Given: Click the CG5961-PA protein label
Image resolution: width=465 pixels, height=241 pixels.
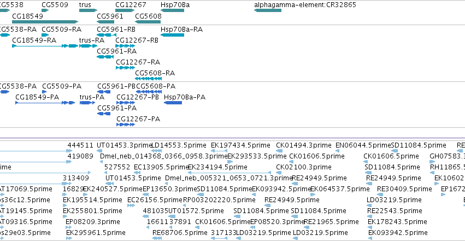Looking at the screenshot, I should [x=117, y=108].
